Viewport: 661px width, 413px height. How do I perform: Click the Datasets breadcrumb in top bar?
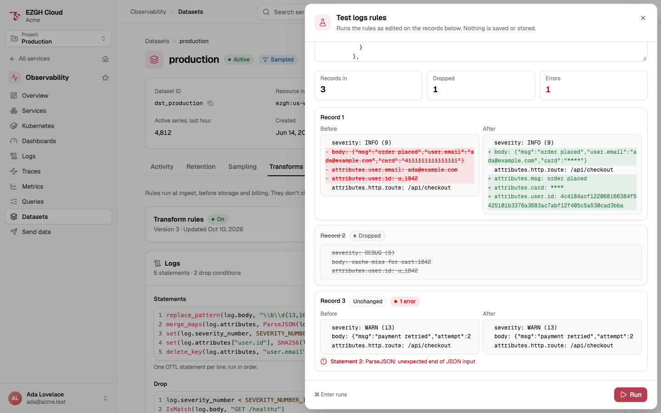190,12
